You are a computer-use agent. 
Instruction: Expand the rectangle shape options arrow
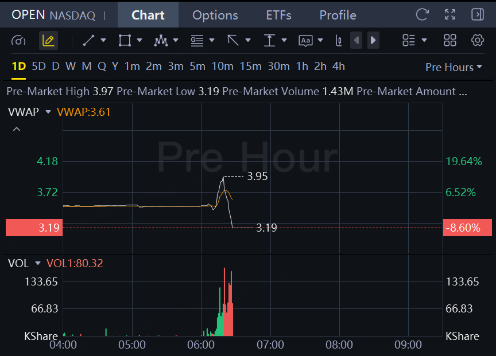pos(139,41)
